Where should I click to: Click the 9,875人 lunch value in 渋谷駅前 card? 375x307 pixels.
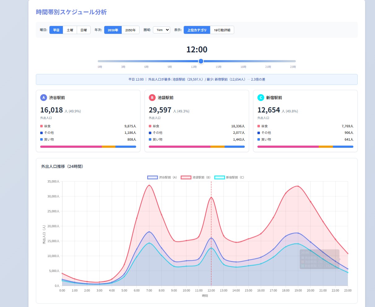pos(130,126)
